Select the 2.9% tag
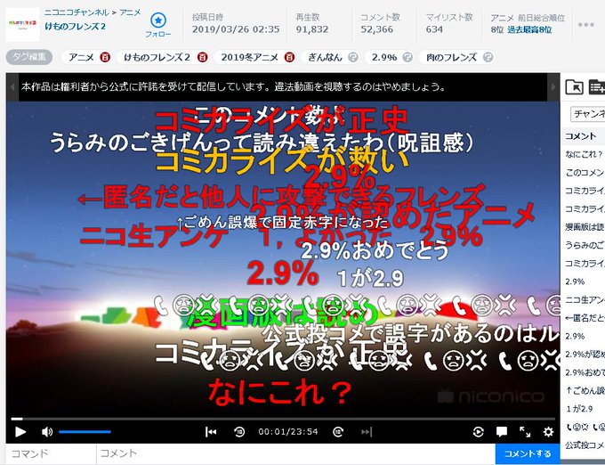605x465 pixels. click(x=384, y=58)
